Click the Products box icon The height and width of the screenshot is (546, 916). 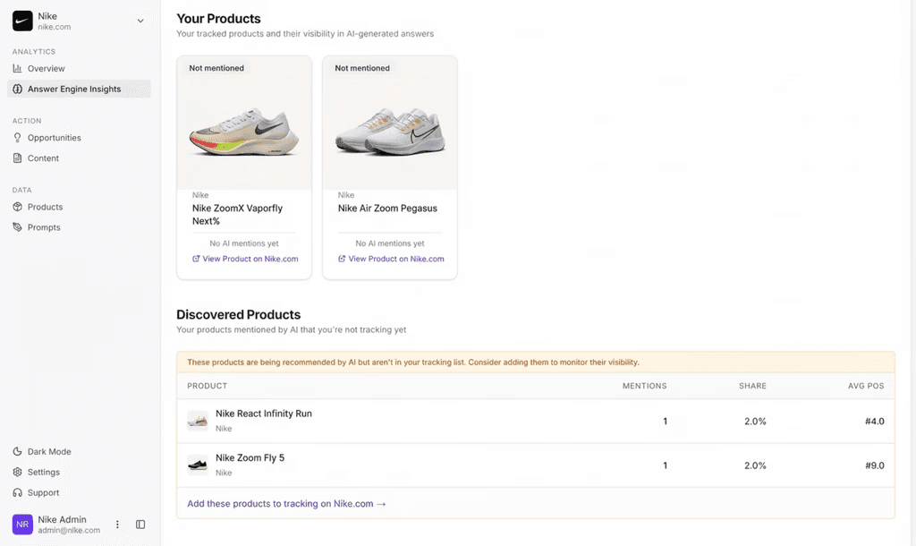click(x=18, y=207)
